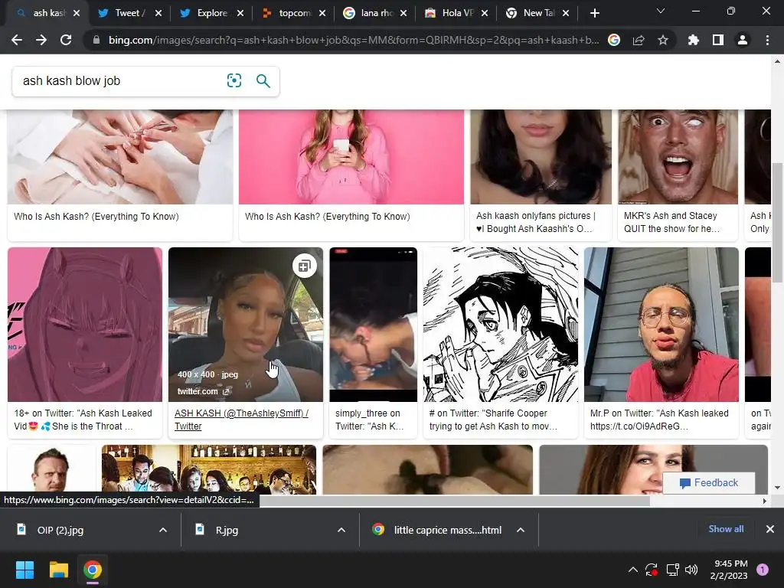Close the New Tab tab
This screenshot has height=588, width=784.
566,13
